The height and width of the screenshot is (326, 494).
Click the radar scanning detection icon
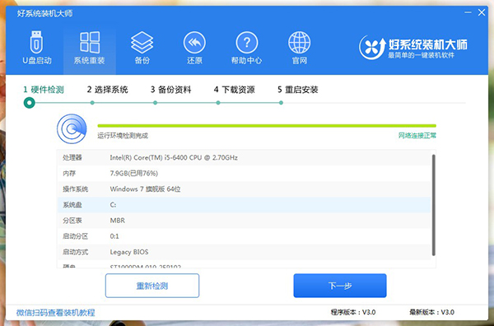point(72,128)
